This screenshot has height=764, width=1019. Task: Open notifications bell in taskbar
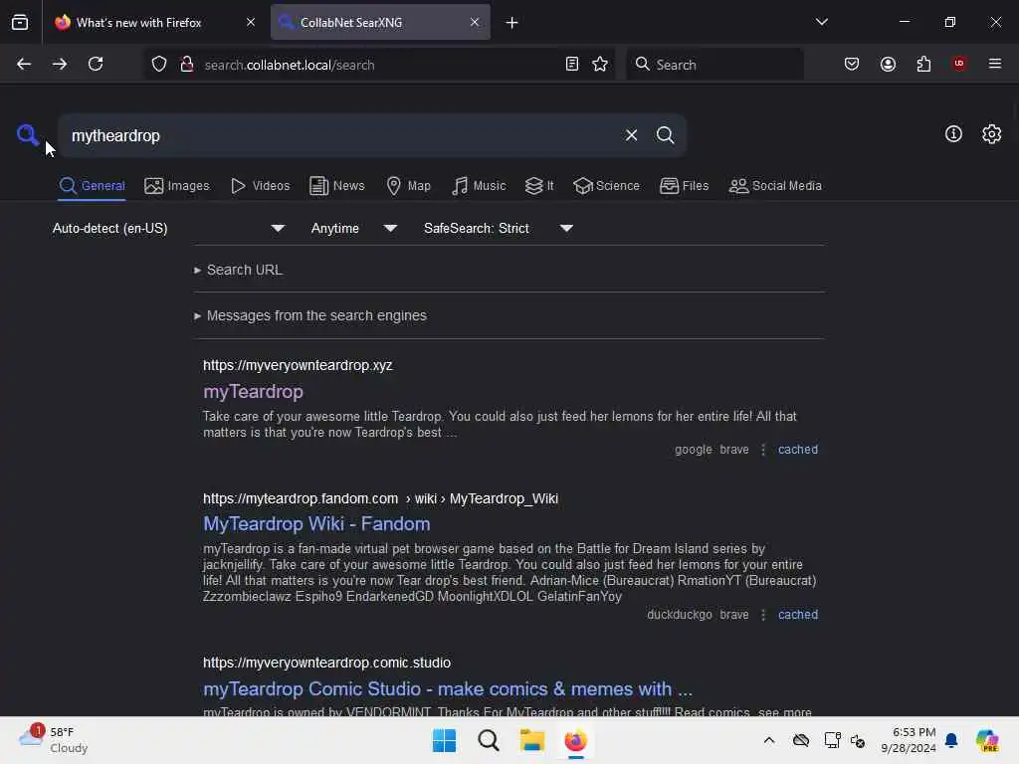[951, 740]
